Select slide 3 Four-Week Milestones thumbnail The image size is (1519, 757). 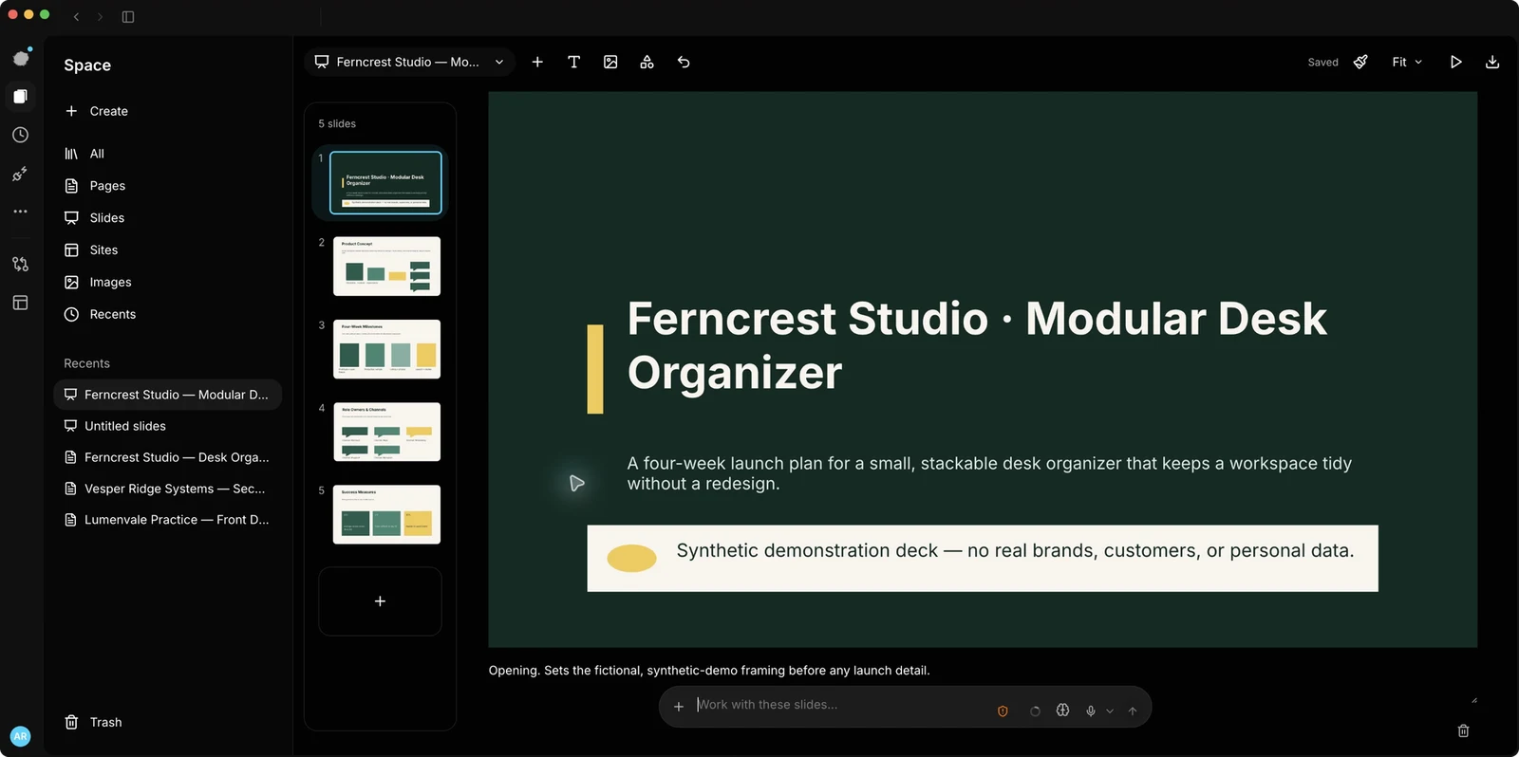tap(386, 349)
